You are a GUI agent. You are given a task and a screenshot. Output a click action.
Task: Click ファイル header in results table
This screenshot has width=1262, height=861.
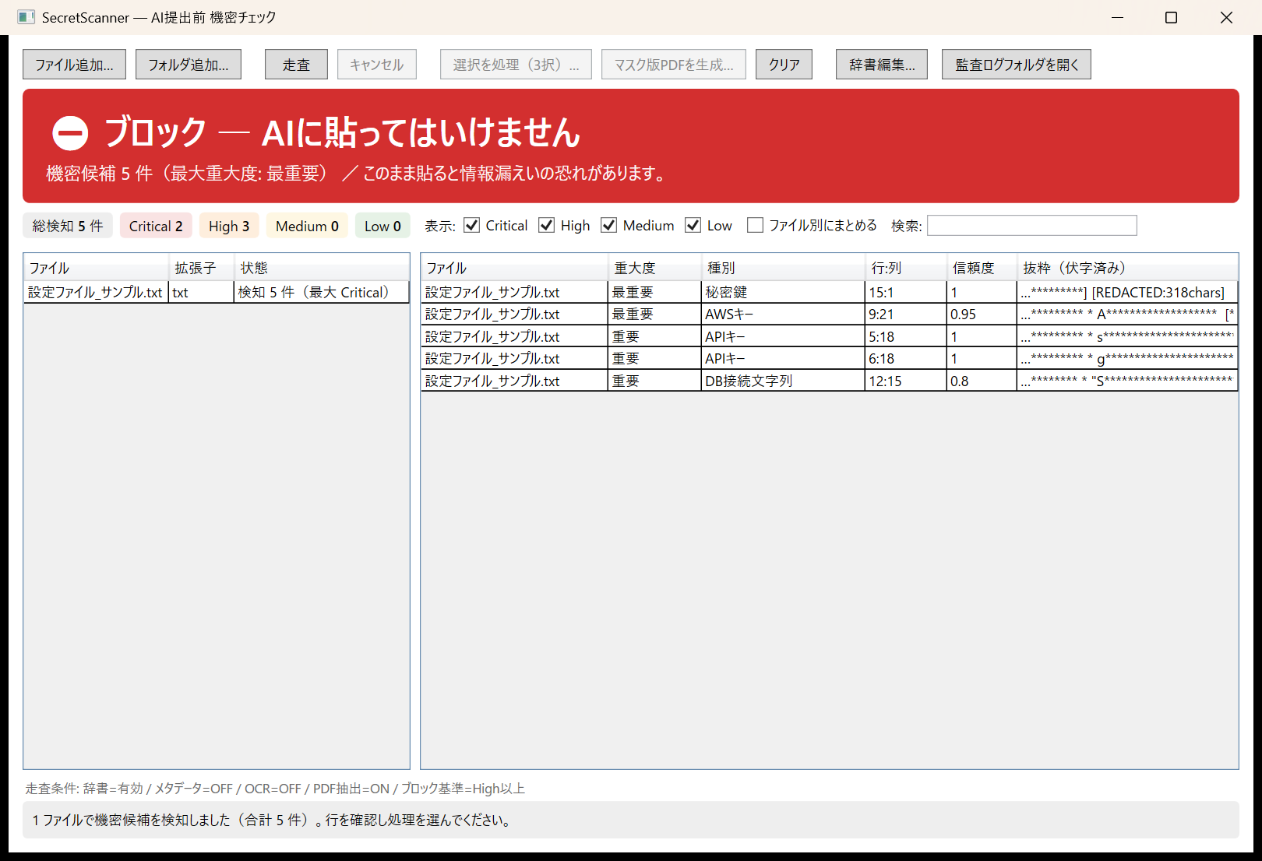(514, 268)
